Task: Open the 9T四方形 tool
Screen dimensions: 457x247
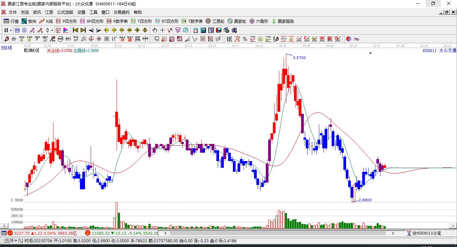Action: pyautogui.click(x=167, y=21)
